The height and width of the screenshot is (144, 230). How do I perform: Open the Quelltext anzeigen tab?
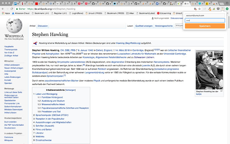[x=144, y=26]
